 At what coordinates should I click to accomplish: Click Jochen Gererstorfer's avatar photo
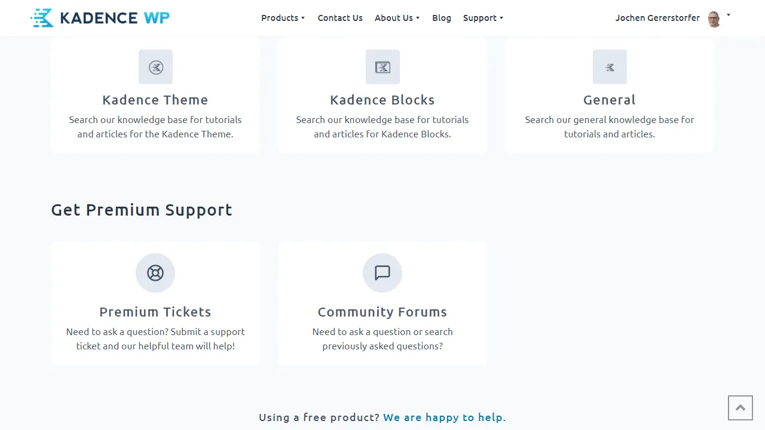point(714,19)
